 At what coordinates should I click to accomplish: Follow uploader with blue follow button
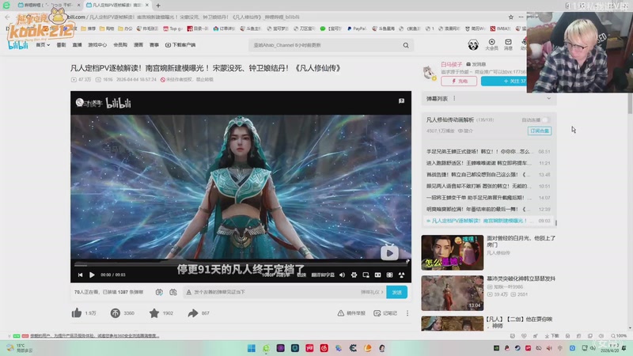click(x=504, y=81)
